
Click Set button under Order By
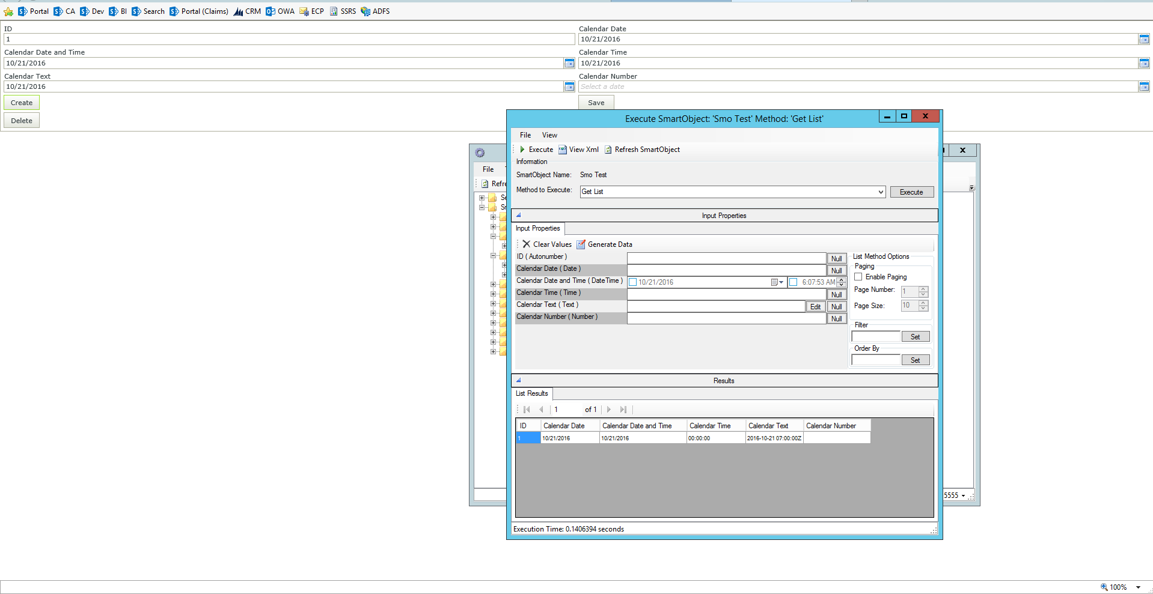(916, 360)
